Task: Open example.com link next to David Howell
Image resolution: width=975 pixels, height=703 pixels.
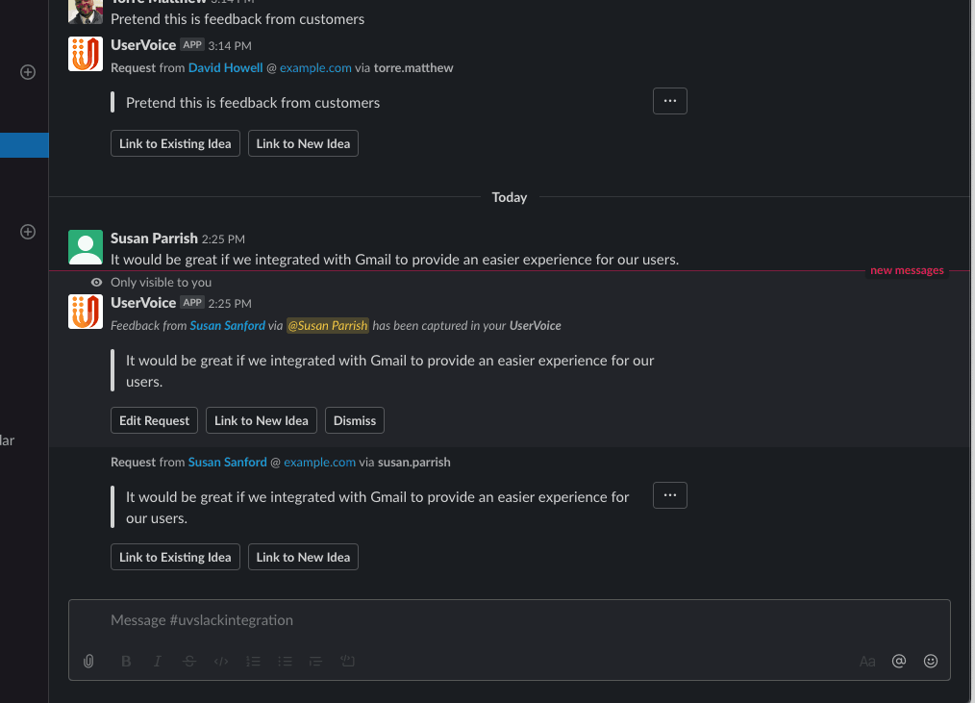Action: [x=315, y=68]
